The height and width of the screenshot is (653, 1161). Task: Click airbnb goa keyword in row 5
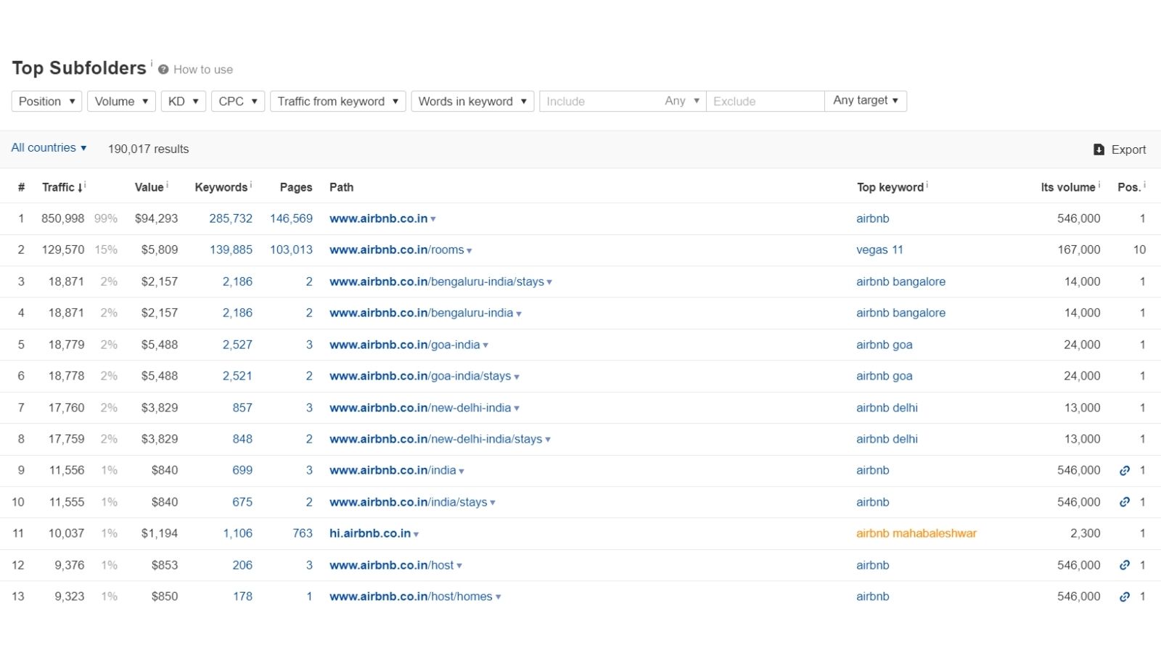tap(885, 345)
